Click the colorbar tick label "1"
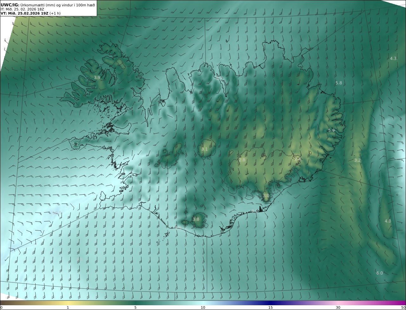Viewport: 406px width, 310px height. click(x=68, y=307)
